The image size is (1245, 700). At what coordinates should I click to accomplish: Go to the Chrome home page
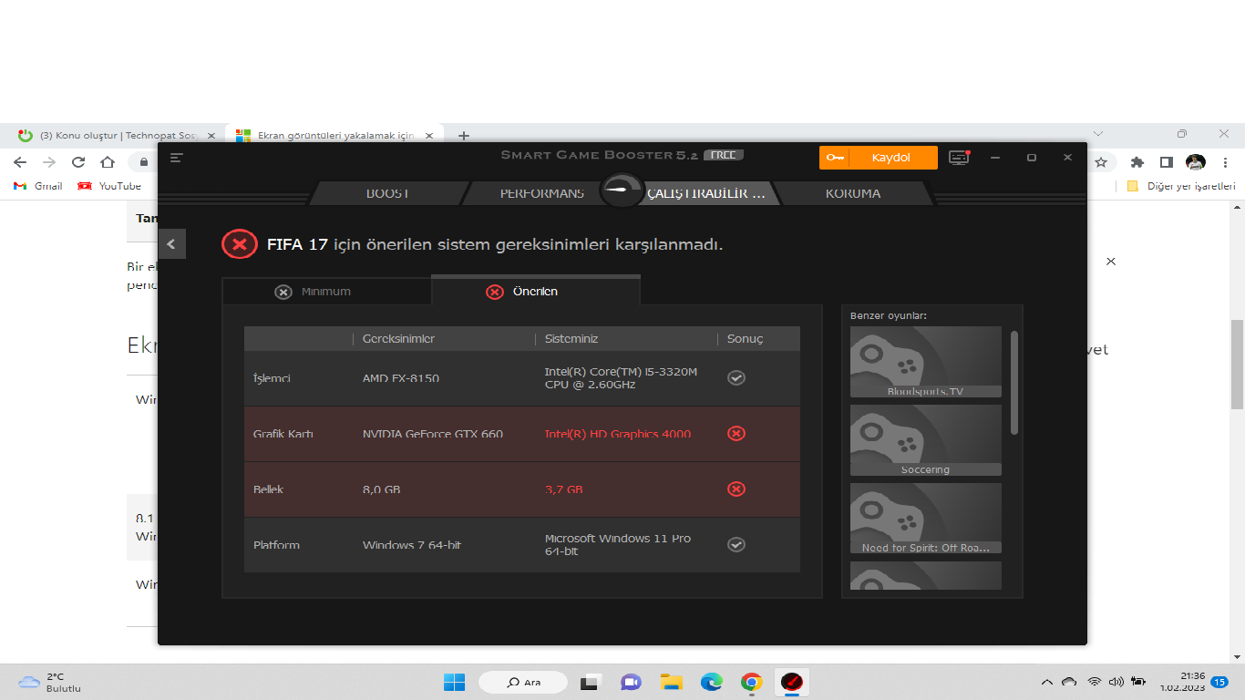108,162
